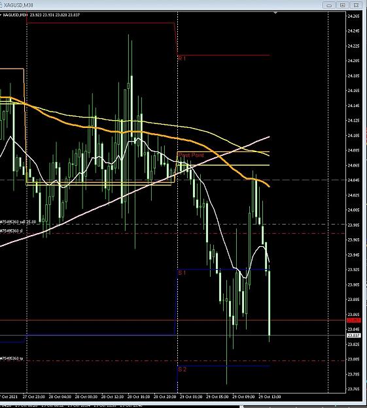367x408 pixels.
Task: Click the current price tag 23.837 on the axis
Action: [x=354, y=336]
